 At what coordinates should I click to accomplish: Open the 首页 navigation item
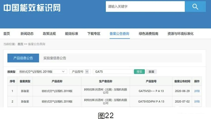7,34
